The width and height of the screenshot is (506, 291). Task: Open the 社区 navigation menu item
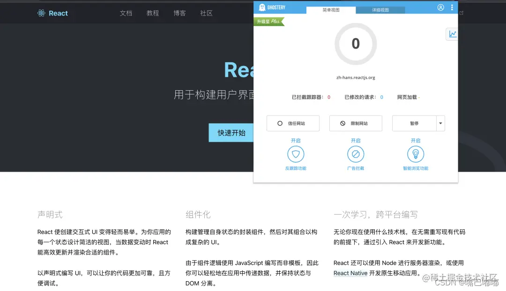206,13
